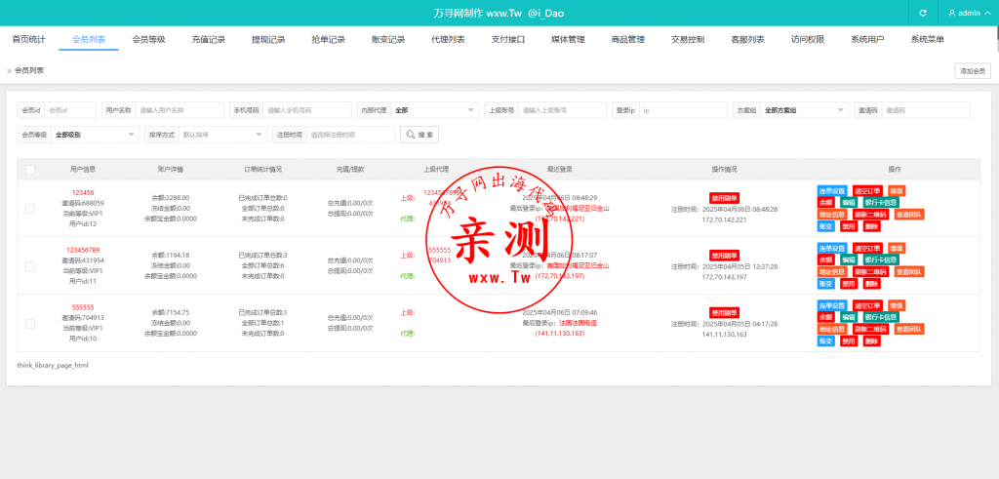Open the 系统用户 tab
The width and height of the screenshot is (999, 479).
coord(867,39)
